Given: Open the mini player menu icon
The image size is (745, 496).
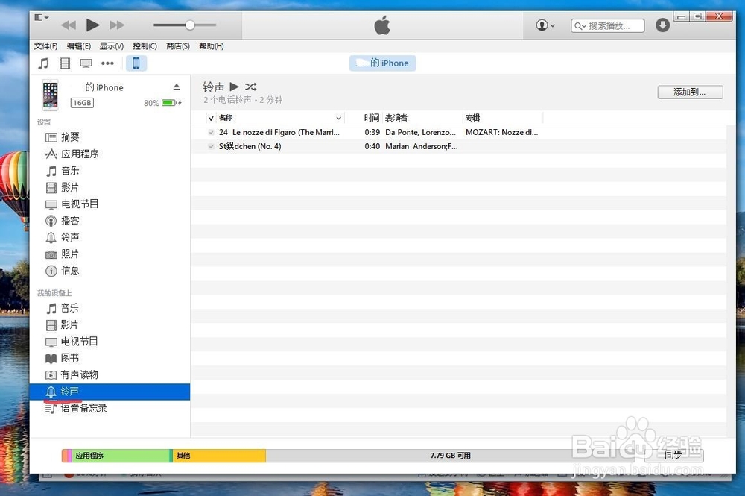Looking at the screenshot, I should tap(41, 18).
